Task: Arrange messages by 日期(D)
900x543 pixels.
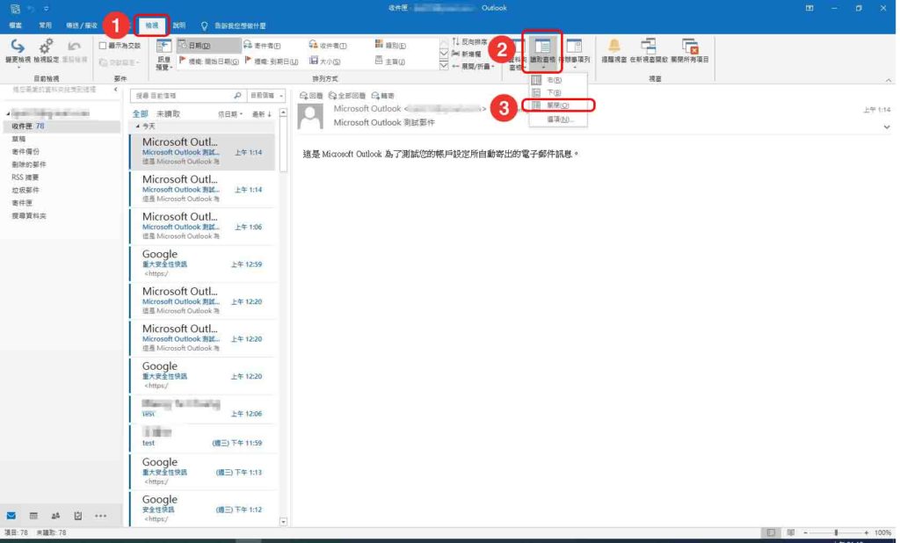Action: point(209,46)
